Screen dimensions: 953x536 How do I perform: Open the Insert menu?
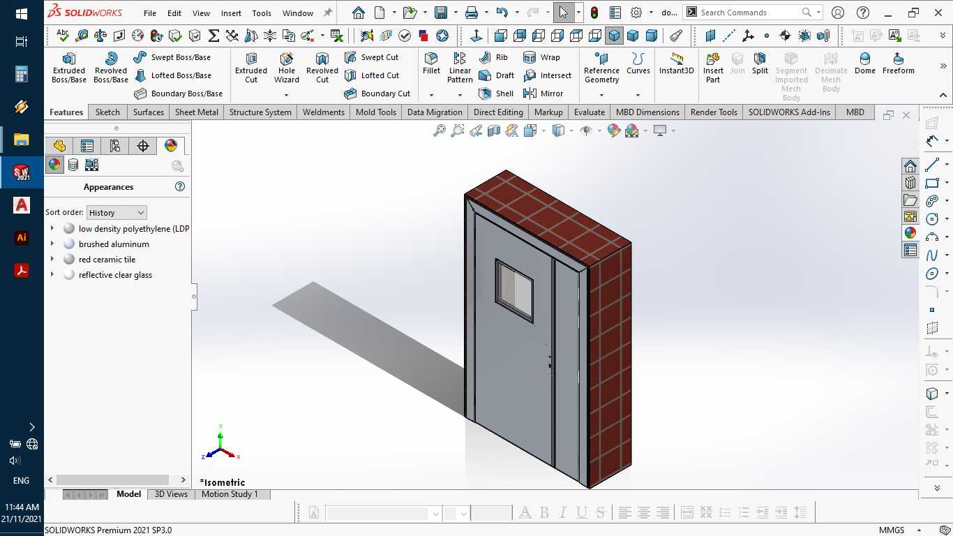(x=231, y=13)
